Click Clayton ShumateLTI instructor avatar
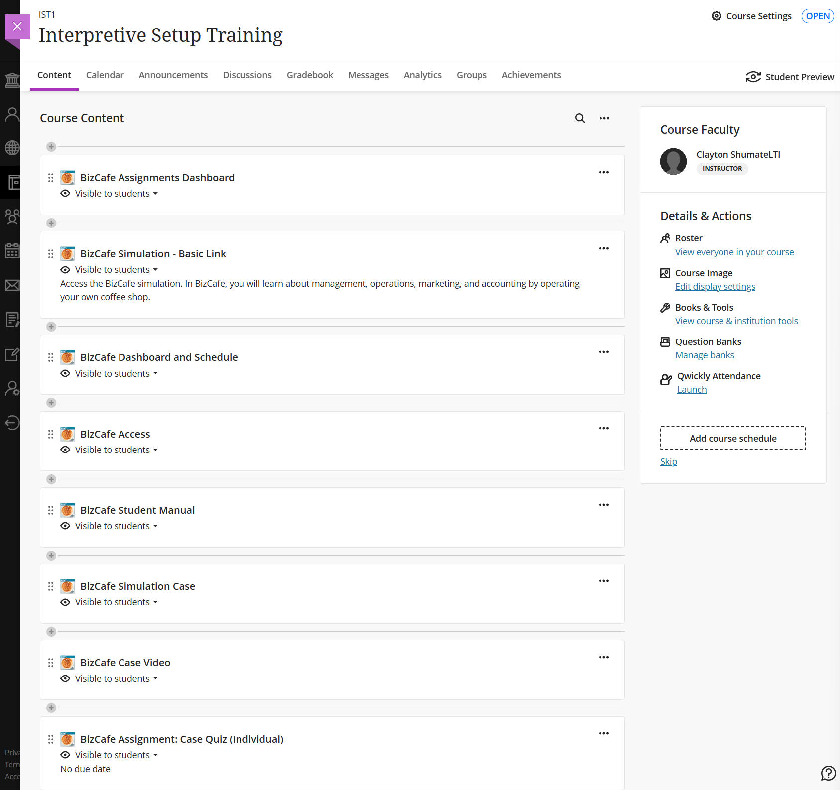Viewport: 840px width, 790px height. pyautogui.click(x=673, y=161)
